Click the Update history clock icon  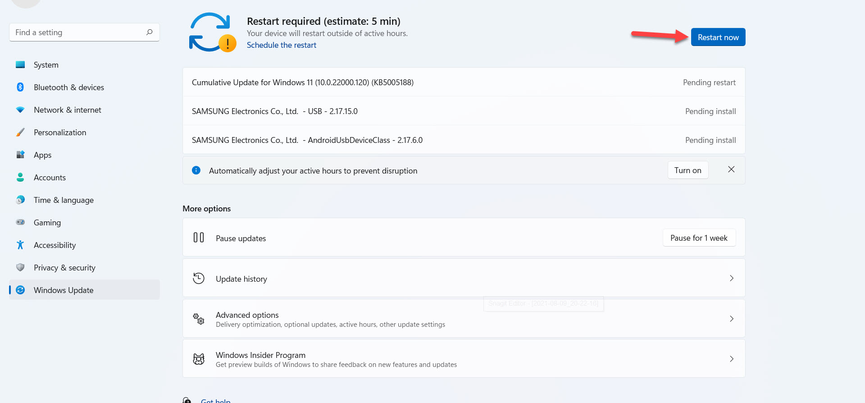pyautogui.click(x=199, y=279)
